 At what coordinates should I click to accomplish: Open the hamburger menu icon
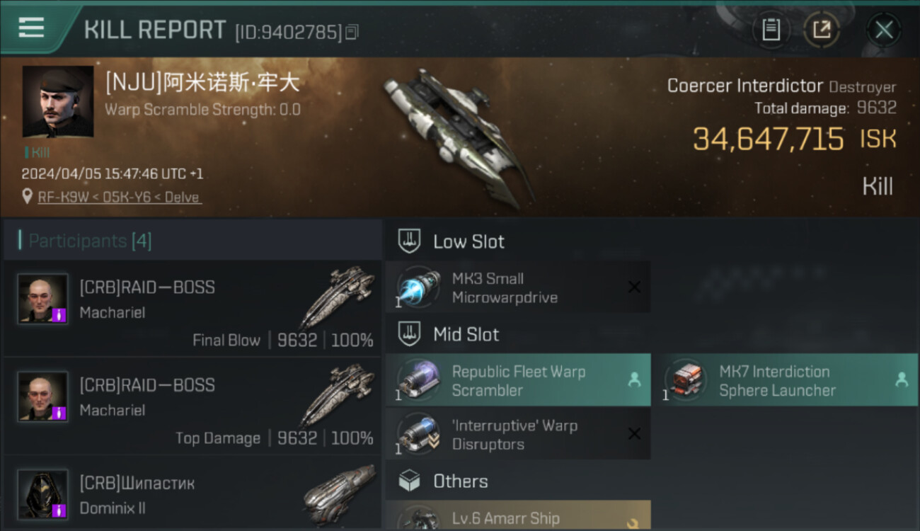[31, 28]
